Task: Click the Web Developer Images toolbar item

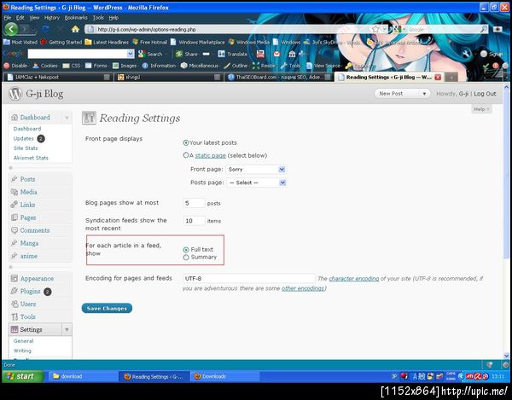Action: coord(125,66)
